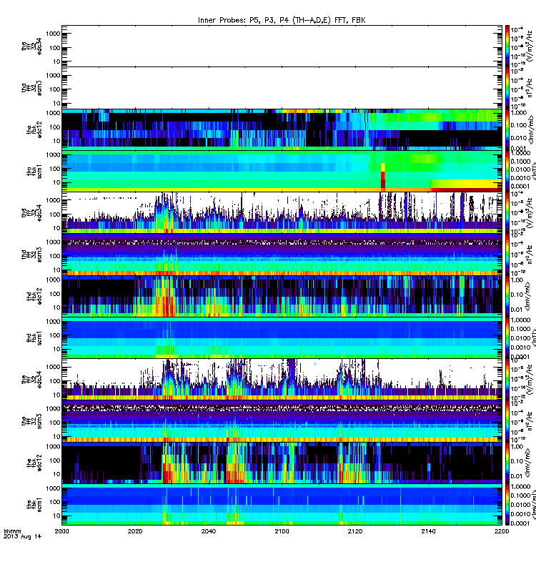Select the "thd fbk scm1" panel label

click(34, 338)
